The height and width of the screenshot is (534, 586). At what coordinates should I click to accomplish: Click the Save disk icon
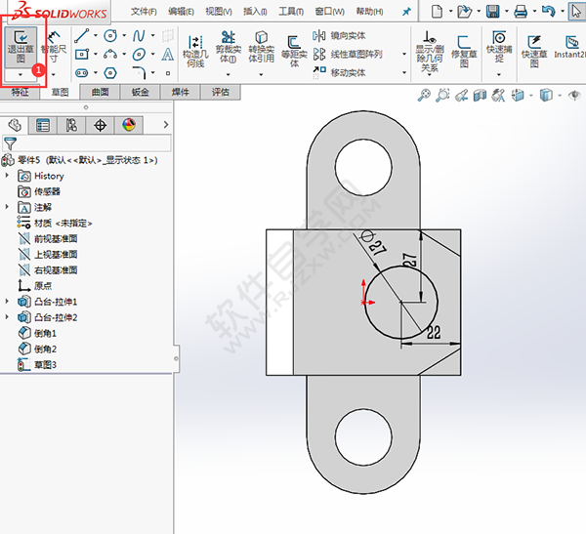click(493, 12)
